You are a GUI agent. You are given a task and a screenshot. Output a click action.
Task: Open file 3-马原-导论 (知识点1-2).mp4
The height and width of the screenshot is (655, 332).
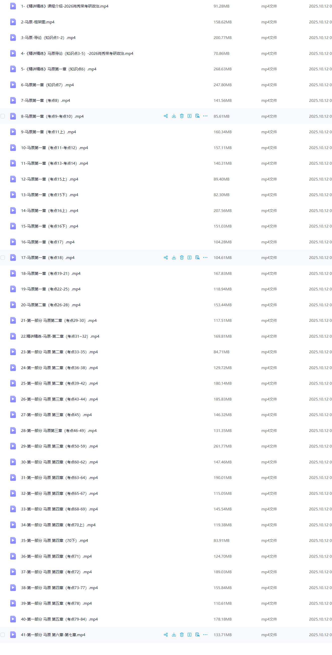tap(48, 38)
